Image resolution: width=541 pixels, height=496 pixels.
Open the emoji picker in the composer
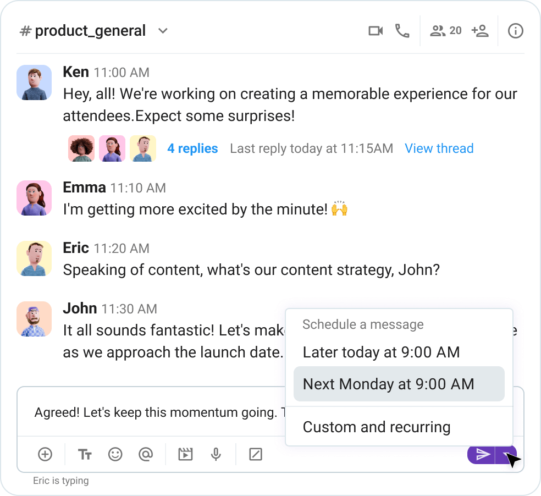click(x=115, y=454)
